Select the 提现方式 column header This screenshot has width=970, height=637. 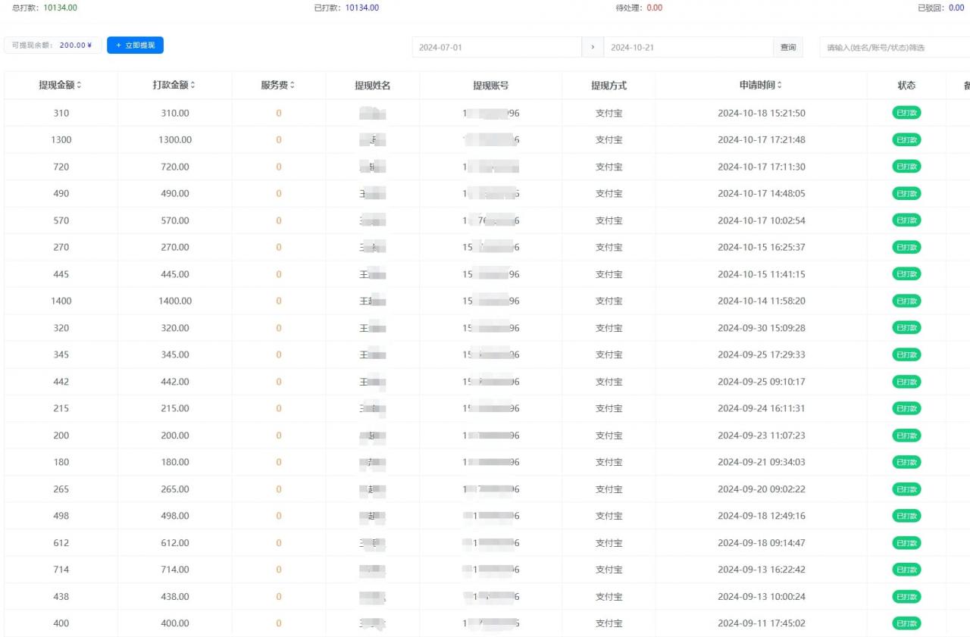[609, 86]
